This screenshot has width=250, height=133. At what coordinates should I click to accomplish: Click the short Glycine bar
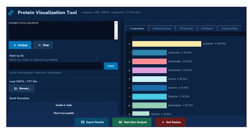pos(141,114)
